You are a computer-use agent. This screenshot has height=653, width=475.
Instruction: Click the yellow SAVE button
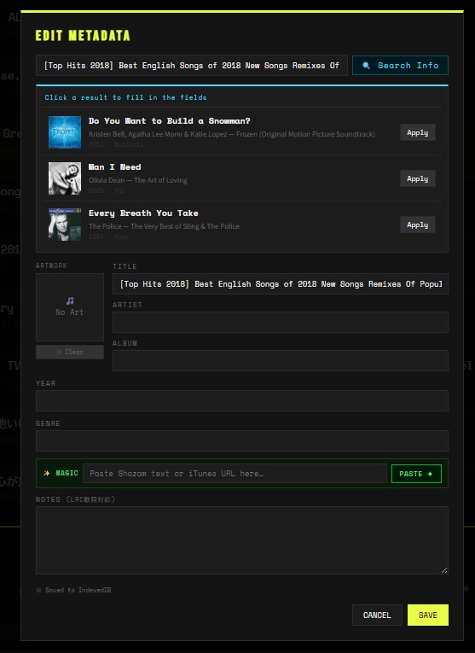[428, 615]
